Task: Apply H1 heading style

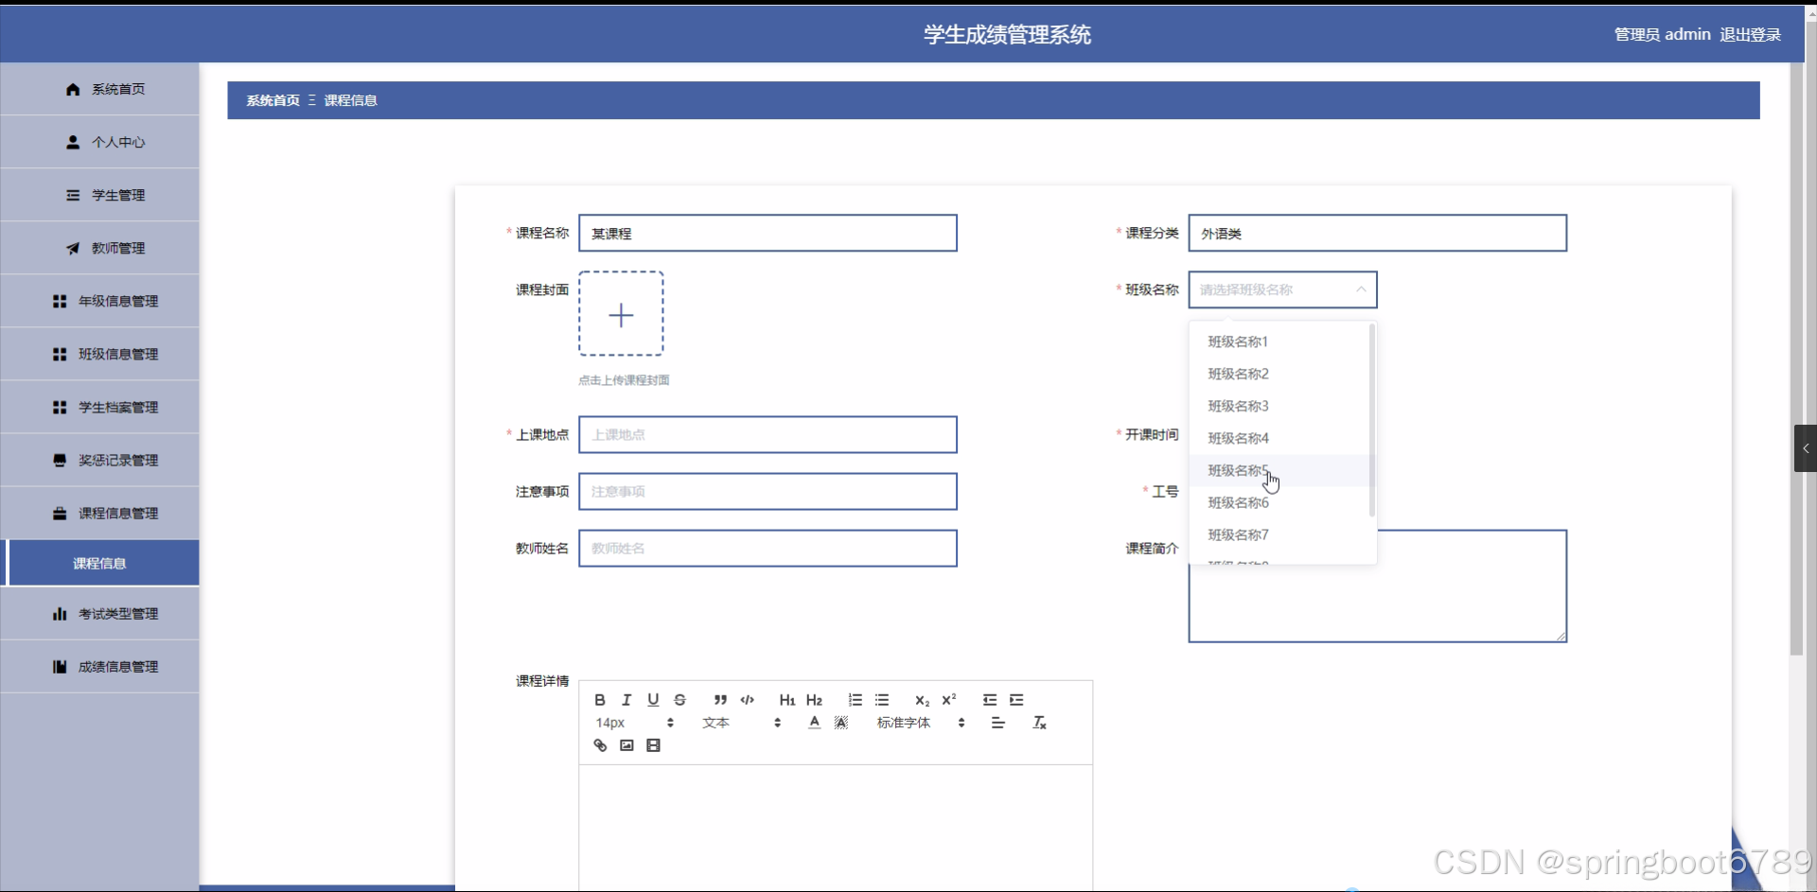Action: pos(787,700)
